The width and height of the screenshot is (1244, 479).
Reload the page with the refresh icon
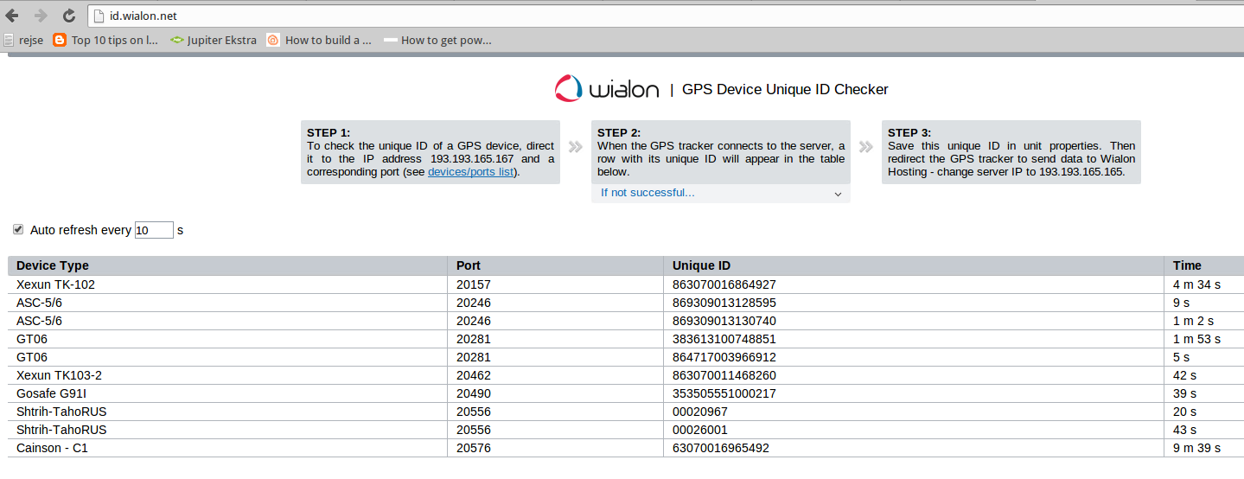pyautogui.click(x=69, y=16)
